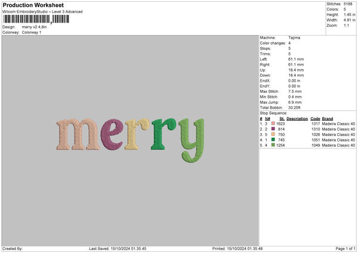Click the 'Right:' measurement label
Viewport: 358px width, 253px height.
(x=265, y=64)
